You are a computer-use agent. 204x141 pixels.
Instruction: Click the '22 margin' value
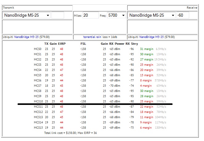[x=147, y=107]
